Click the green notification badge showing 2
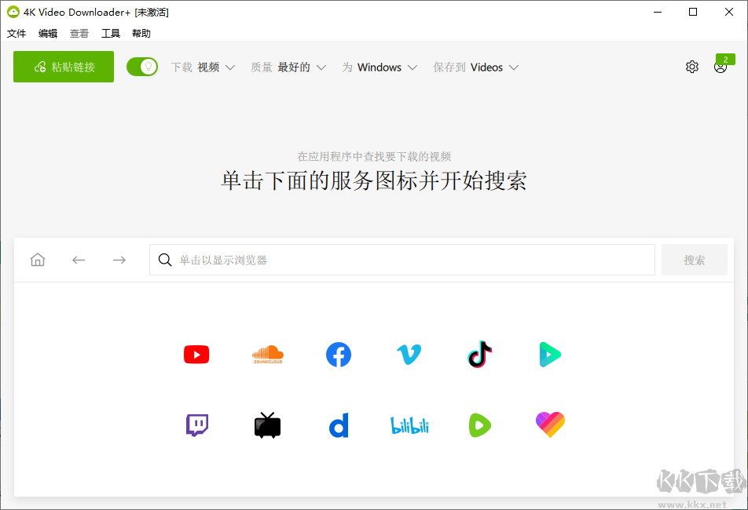Screen dimensions: 748x510 [725, 59]
